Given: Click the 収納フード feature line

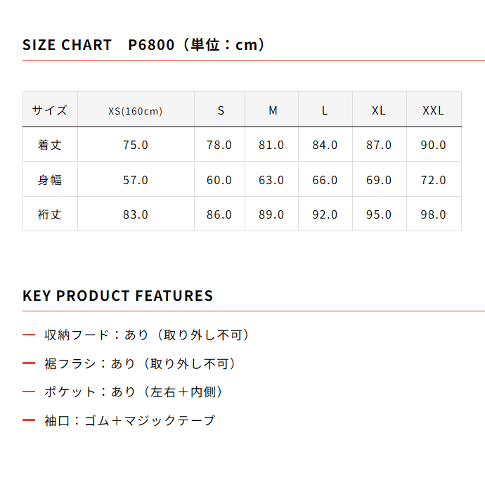Looking at the screenshot, I should click(147, 335).
